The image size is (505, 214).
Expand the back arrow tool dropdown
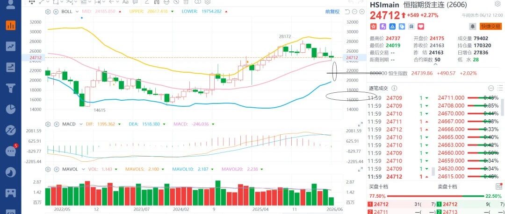click(117, 2)
